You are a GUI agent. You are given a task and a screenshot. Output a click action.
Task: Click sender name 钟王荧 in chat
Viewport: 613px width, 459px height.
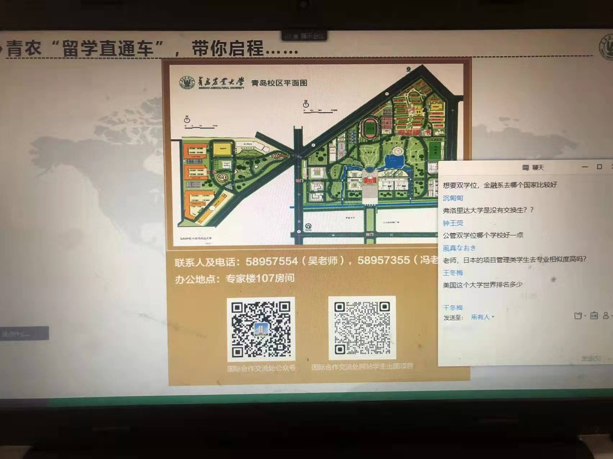453,223
